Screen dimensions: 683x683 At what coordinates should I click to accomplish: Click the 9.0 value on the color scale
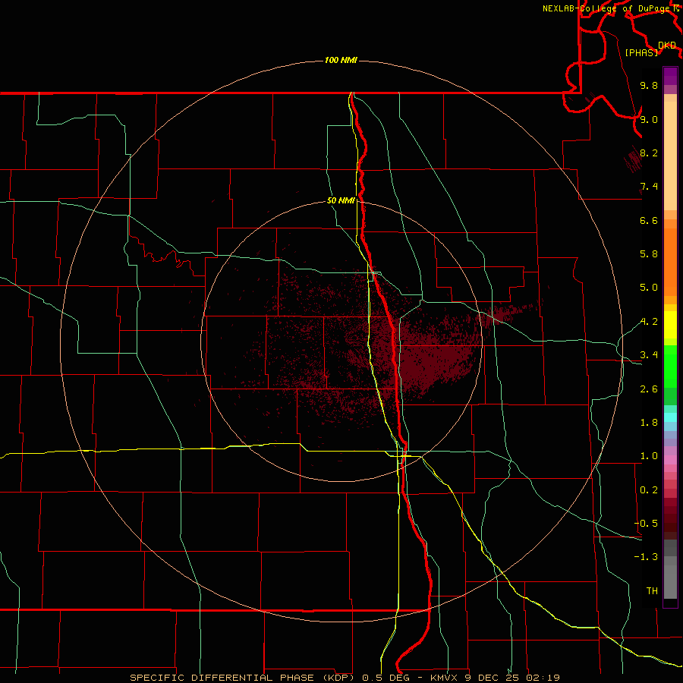[x=649, y=119]
